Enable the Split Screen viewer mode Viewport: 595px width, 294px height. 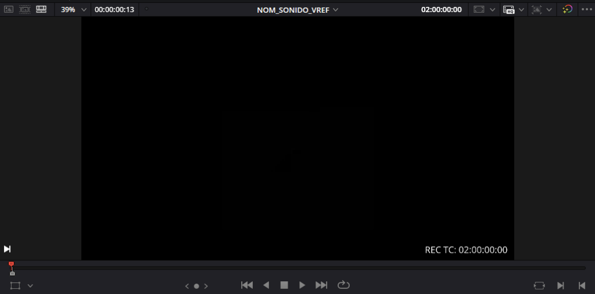[24, 9]
